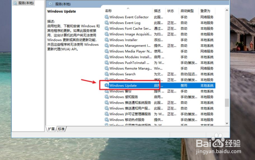Select Windows Remote Manag... entry
Image resolution: width=255 pixels, height=160 pixels.
pyautogui.click(x=130, y=68)
